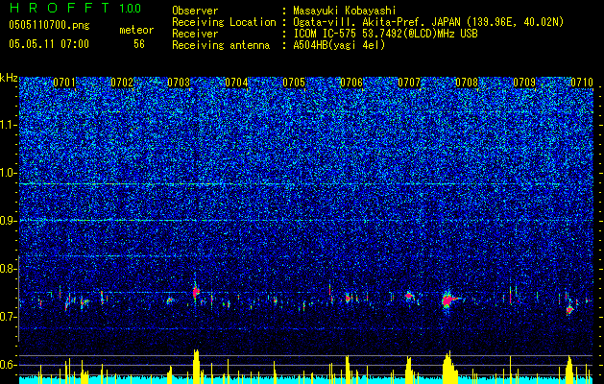Click the 0706 time marker
The image size is (604, 384).
point(351,83)
